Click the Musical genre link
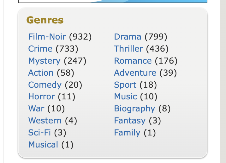This screenshot has width=226, height=163. click(43, 145)
